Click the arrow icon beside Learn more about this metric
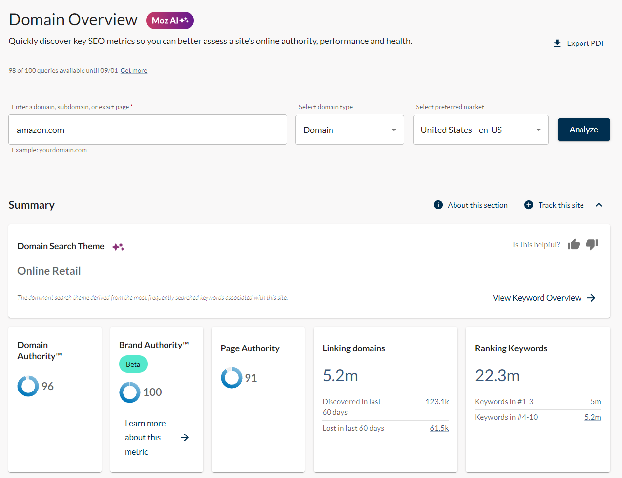622x478 pixels. tap(185, 437)
